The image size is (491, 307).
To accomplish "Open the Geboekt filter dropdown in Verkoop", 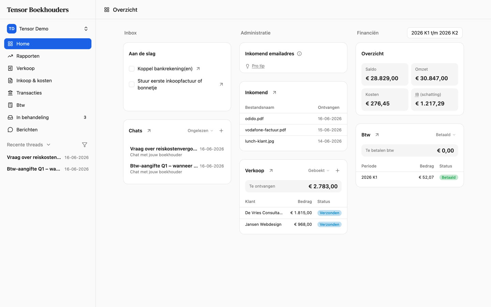I will [x=319, y=171].
